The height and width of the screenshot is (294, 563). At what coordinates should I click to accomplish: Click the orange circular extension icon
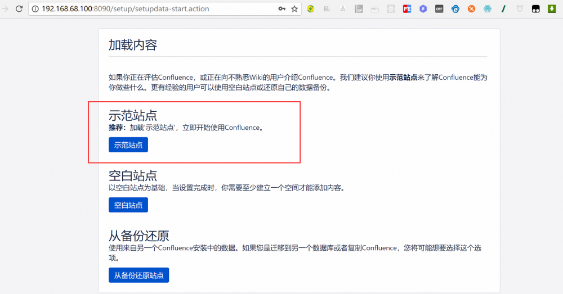click(471, 9)
